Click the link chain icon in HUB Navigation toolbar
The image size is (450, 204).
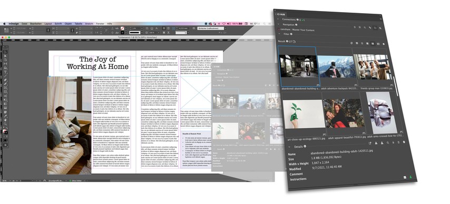pyautogui.click(x=370, y=27)
